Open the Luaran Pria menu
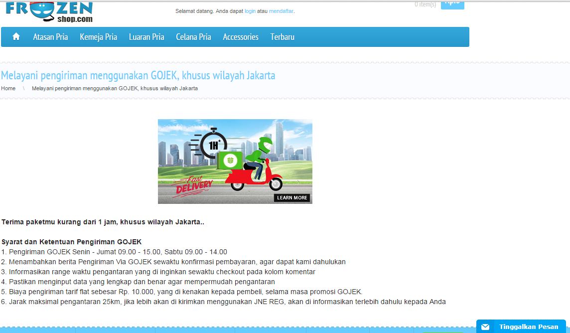570x333 pixels. (x=146, y=37)
